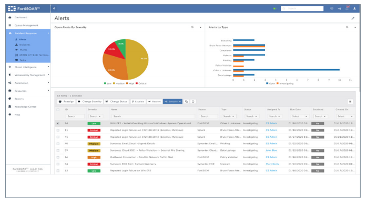The image size is (367, 207).
Task: Click the Source column search field
Action: click(208, 116)
